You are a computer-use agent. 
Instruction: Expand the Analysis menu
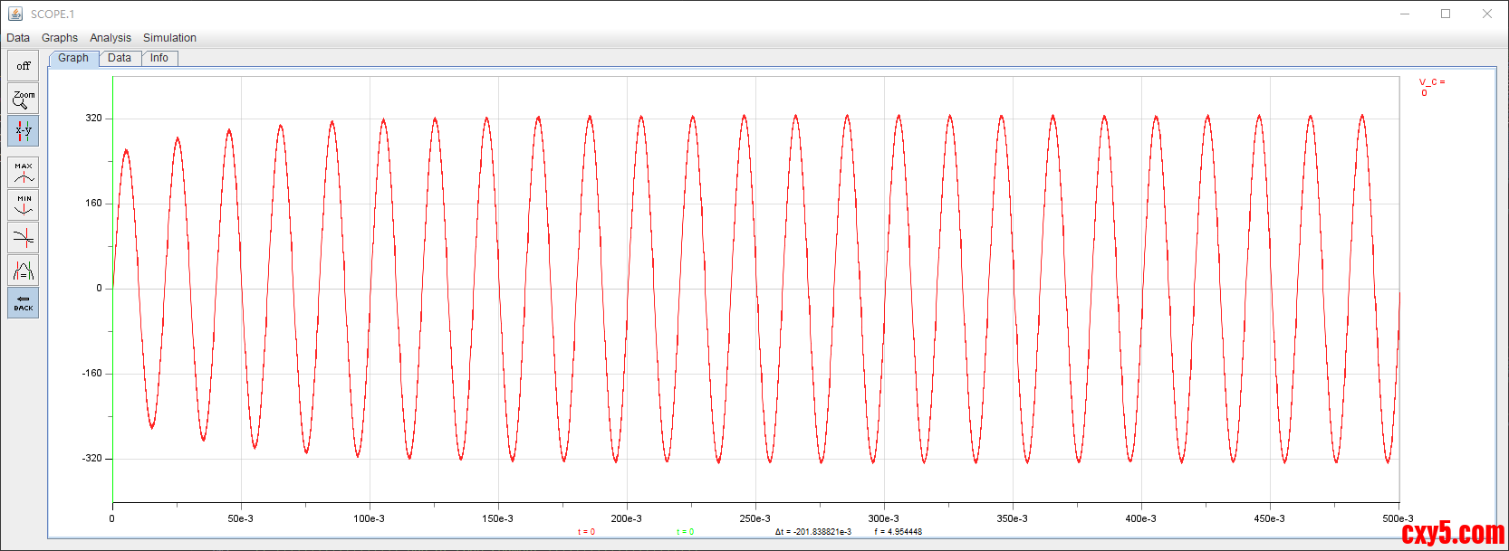point(111,38)
